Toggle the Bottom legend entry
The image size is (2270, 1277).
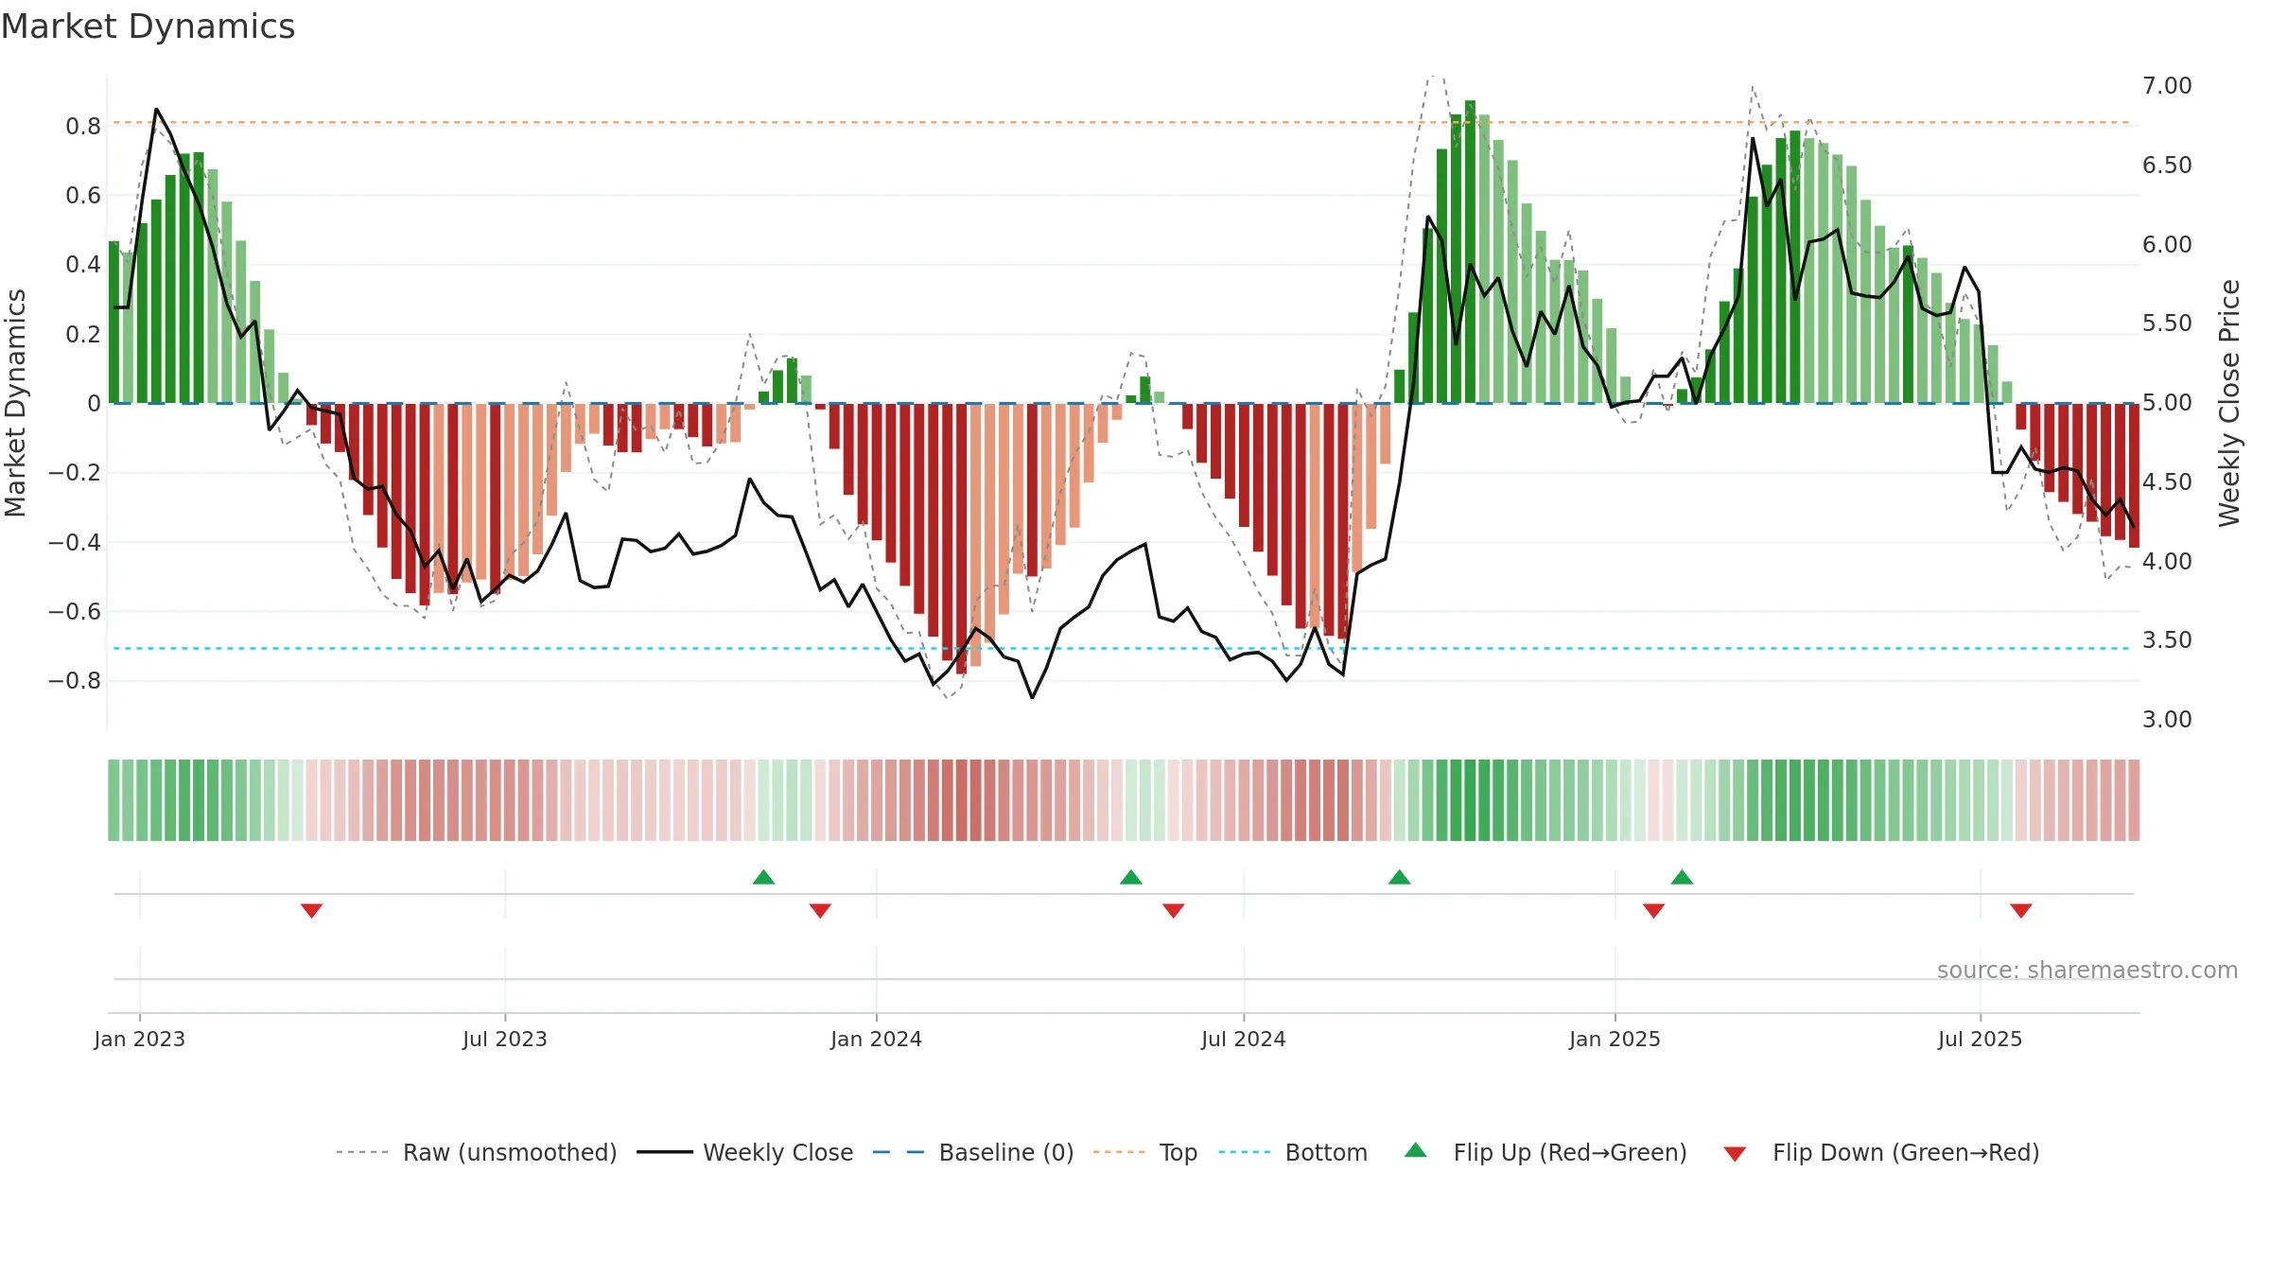pyautogui.click(x=1293, y=1152)
